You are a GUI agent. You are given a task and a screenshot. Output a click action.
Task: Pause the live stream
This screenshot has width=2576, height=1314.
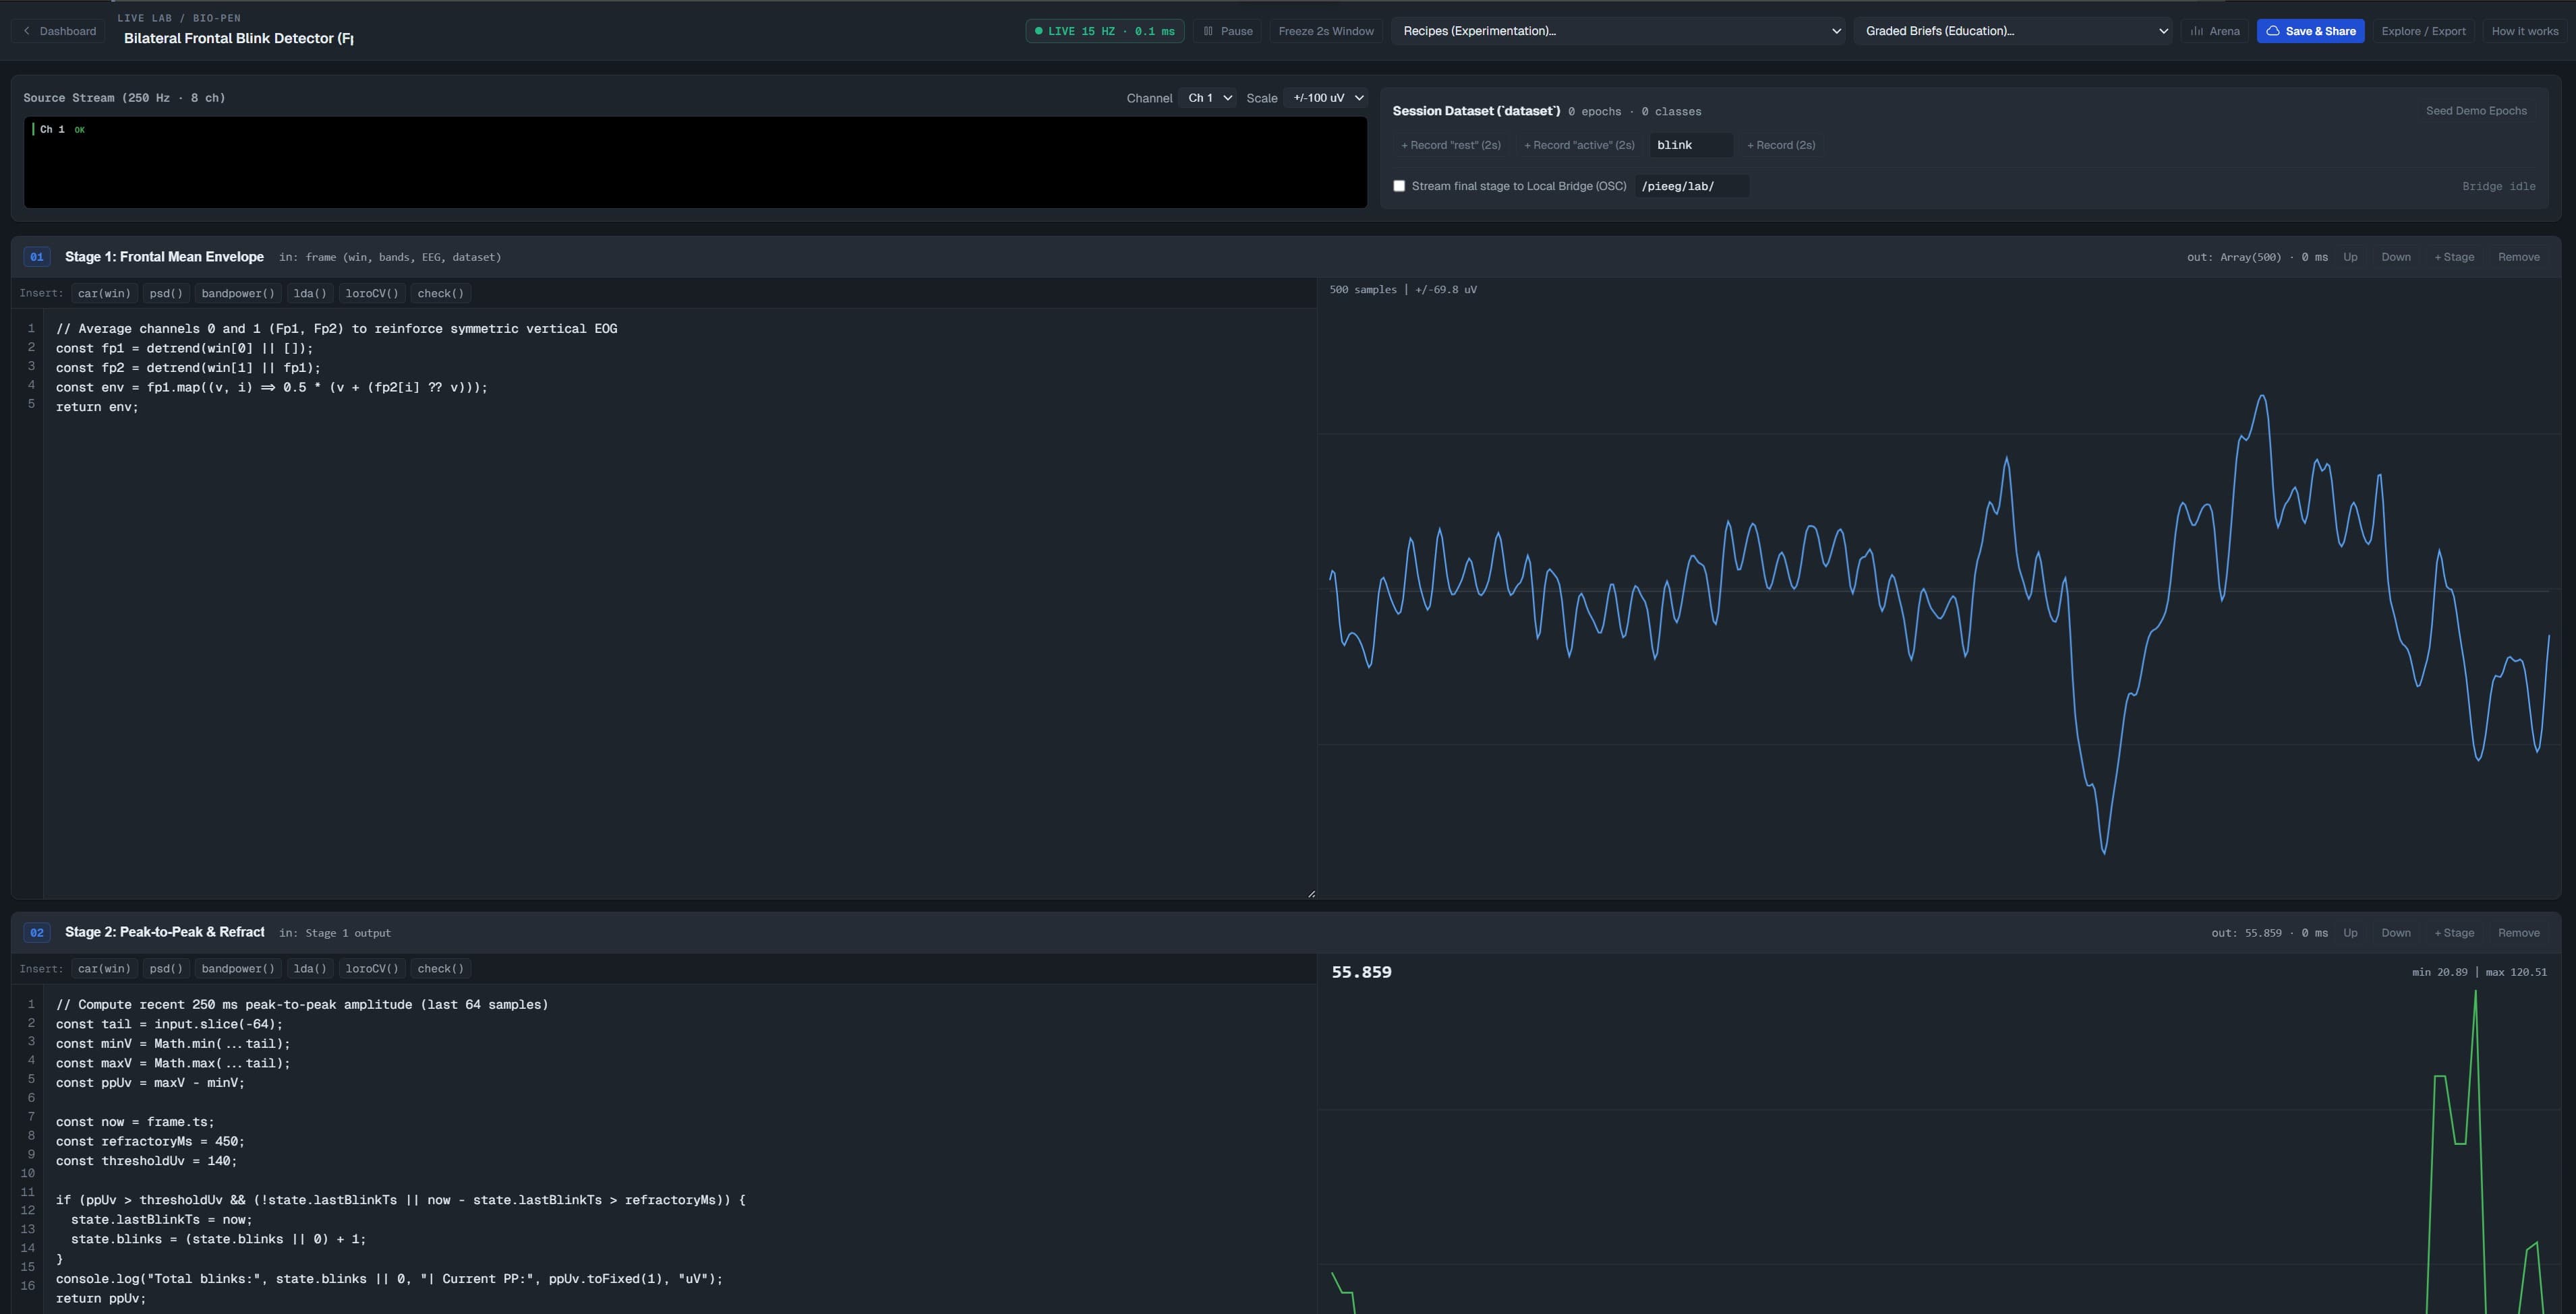point(1227,31)
